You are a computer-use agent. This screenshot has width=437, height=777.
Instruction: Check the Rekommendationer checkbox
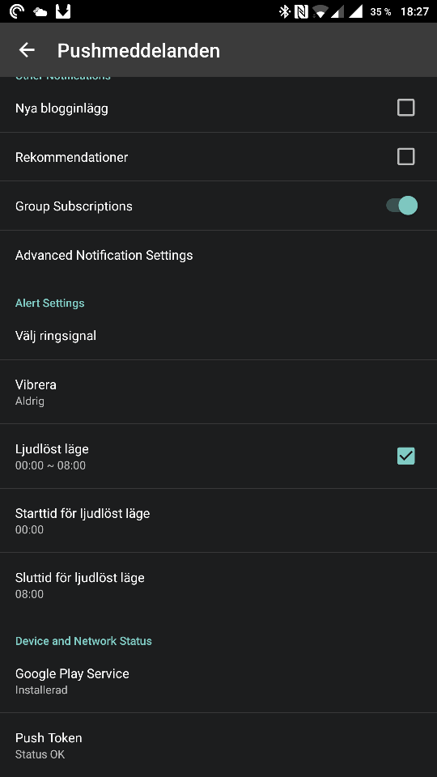pyautogui.click(x=405, y=156)
